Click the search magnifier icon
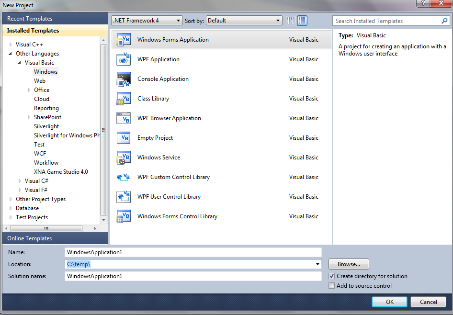The width and height of the screenshot is (453, 315). pos(444,21)
